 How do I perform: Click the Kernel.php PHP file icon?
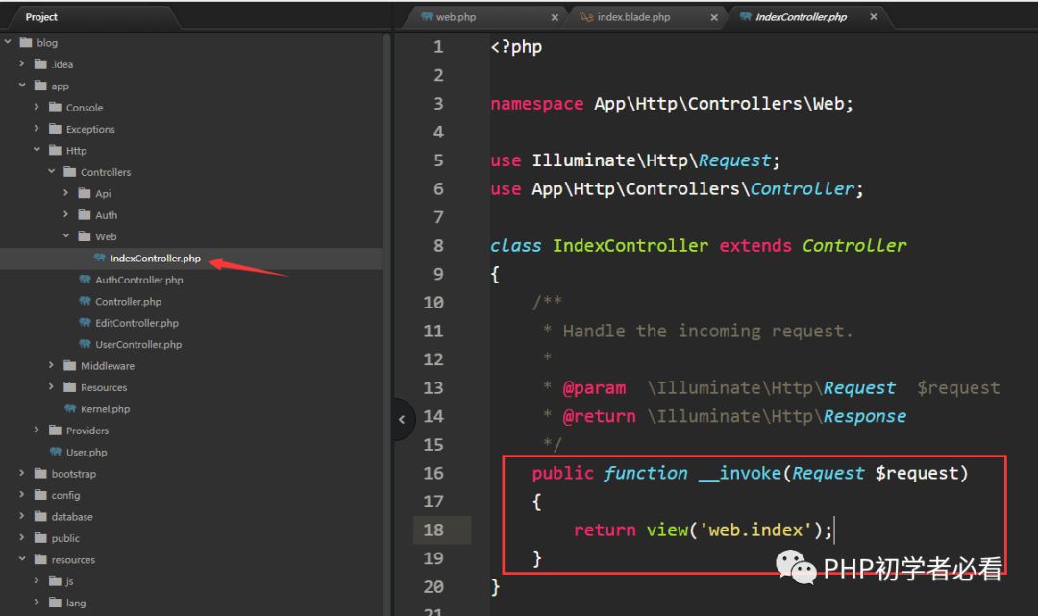(x=70, y=408)
